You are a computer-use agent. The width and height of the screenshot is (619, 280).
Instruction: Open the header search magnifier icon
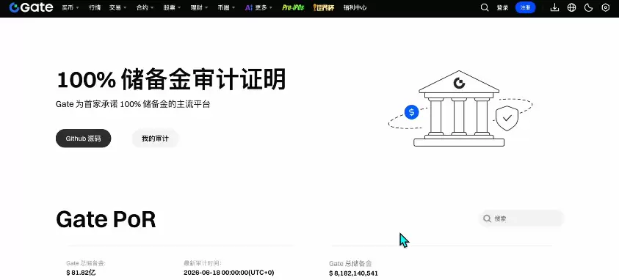coord(485,7)
